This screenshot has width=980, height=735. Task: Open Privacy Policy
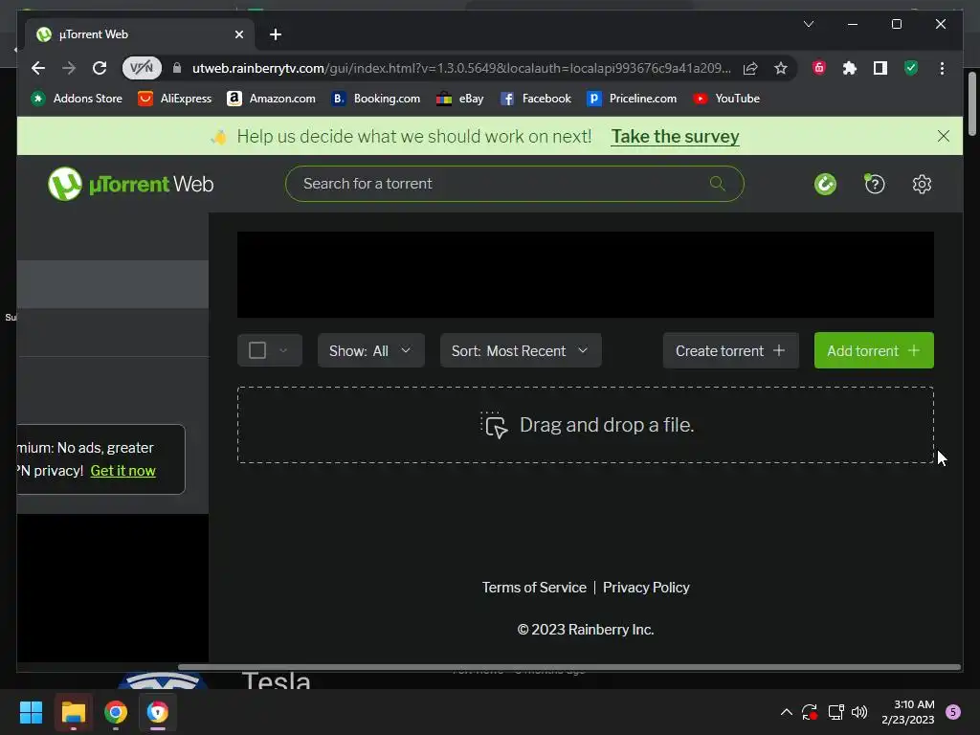(x=646, y=588)
